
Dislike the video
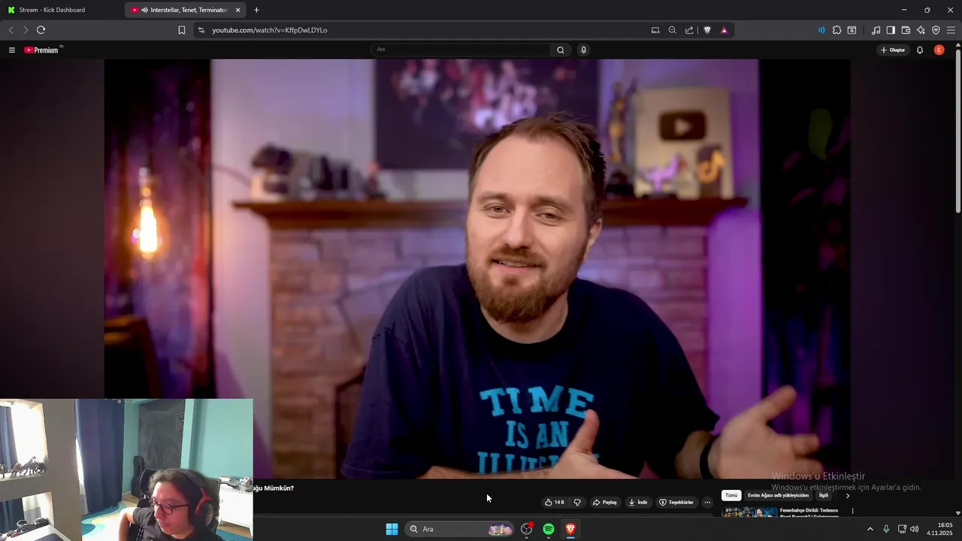577,502
